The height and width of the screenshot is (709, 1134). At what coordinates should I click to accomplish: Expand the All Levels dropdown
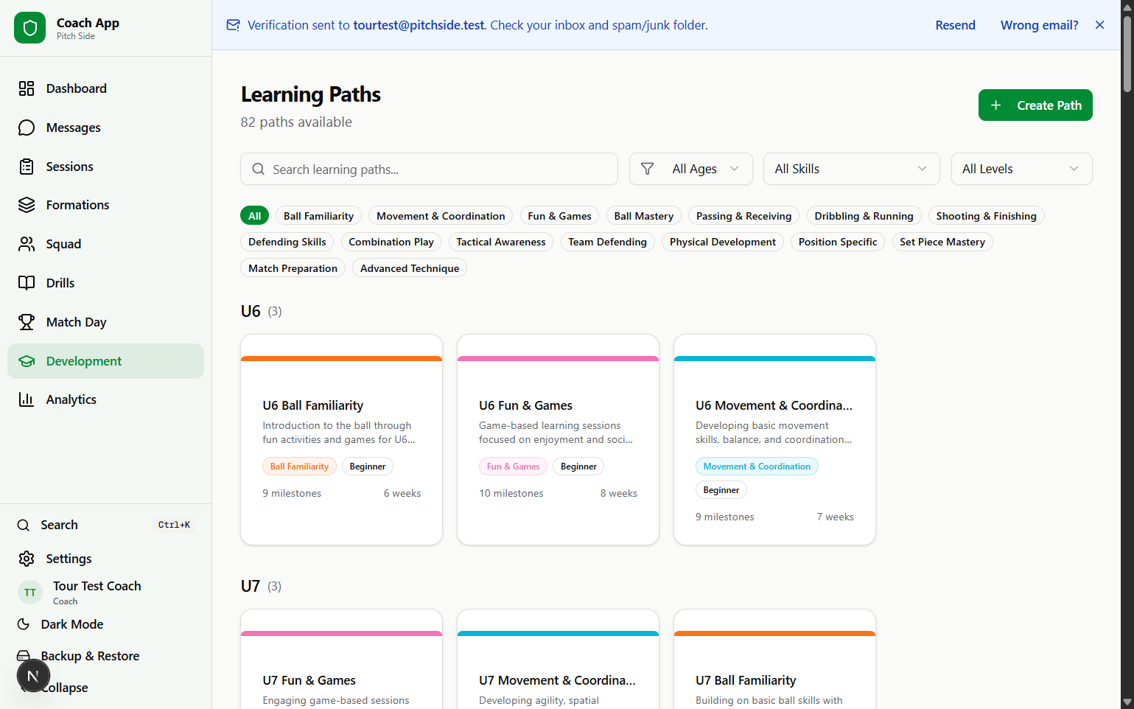[x=1021, y=169]
